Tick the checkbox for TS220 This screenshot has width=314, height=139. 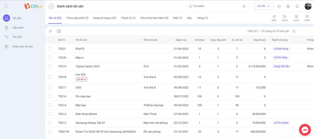(50, 57)
